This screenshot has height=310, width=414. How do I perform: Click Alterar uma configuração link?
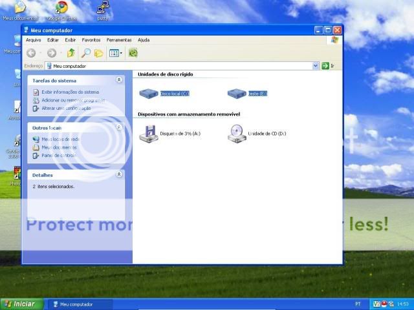66,108
